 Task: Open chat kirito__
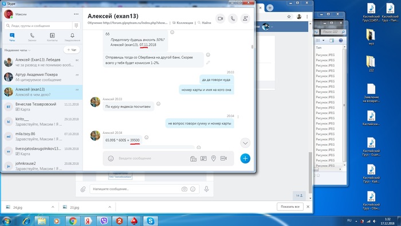[42, 122]
